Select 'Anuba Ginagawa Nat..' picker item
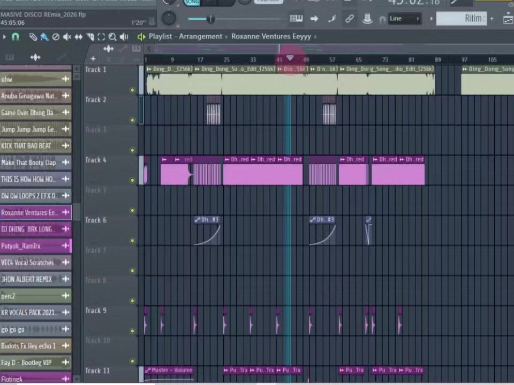 pos(36,96)
